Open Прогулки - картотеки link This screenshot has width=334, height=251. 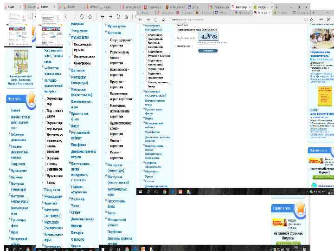pyautogui.click(x=117, y=84)
